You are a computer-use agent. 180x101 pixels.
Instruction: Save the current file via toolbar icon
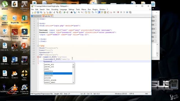click(x=38, y=12)
